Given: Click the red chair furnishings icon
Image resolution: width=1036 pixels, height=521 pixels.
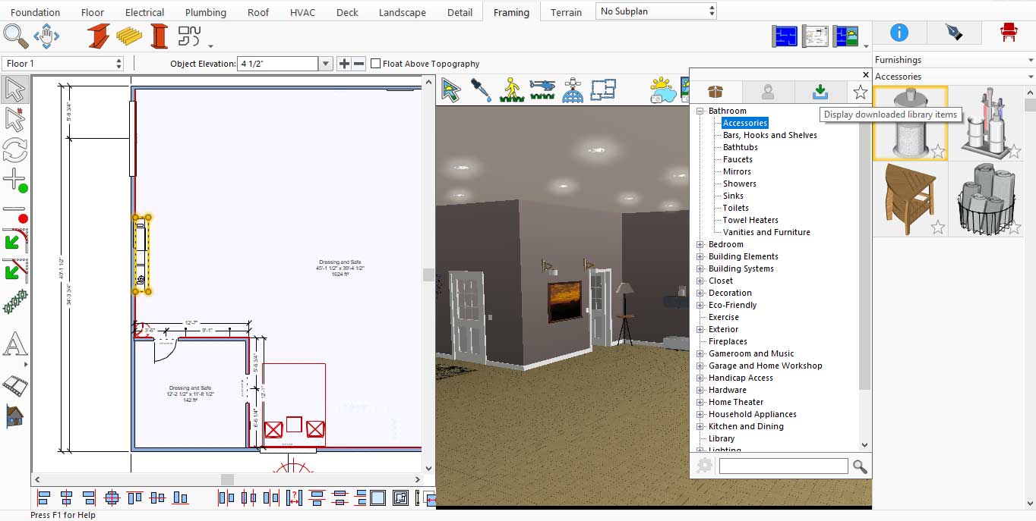Looking at the screenshot, I should click(1009, 32).
